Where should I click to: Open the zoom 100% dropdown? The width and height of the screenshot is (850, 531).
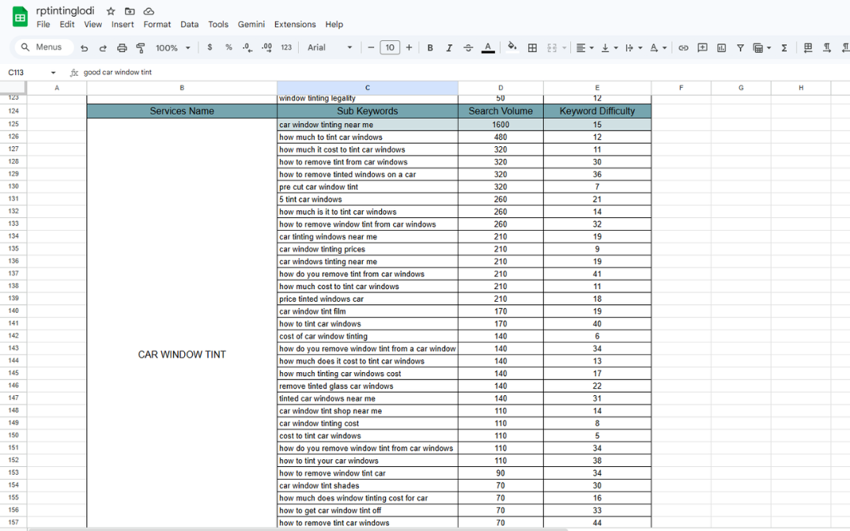tap(172, 48)
